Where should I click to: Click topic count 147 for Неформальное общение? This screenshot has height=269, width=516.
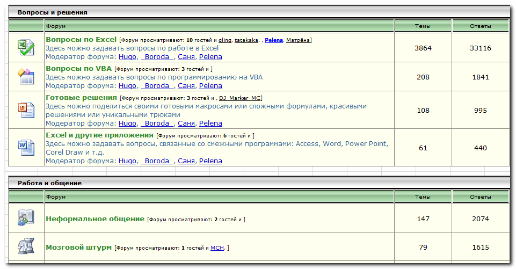423,219
